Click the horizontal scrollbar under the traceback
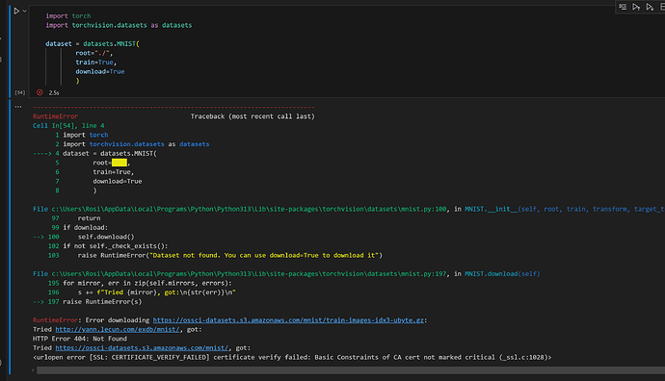665x381 pixels. point(350,370)
